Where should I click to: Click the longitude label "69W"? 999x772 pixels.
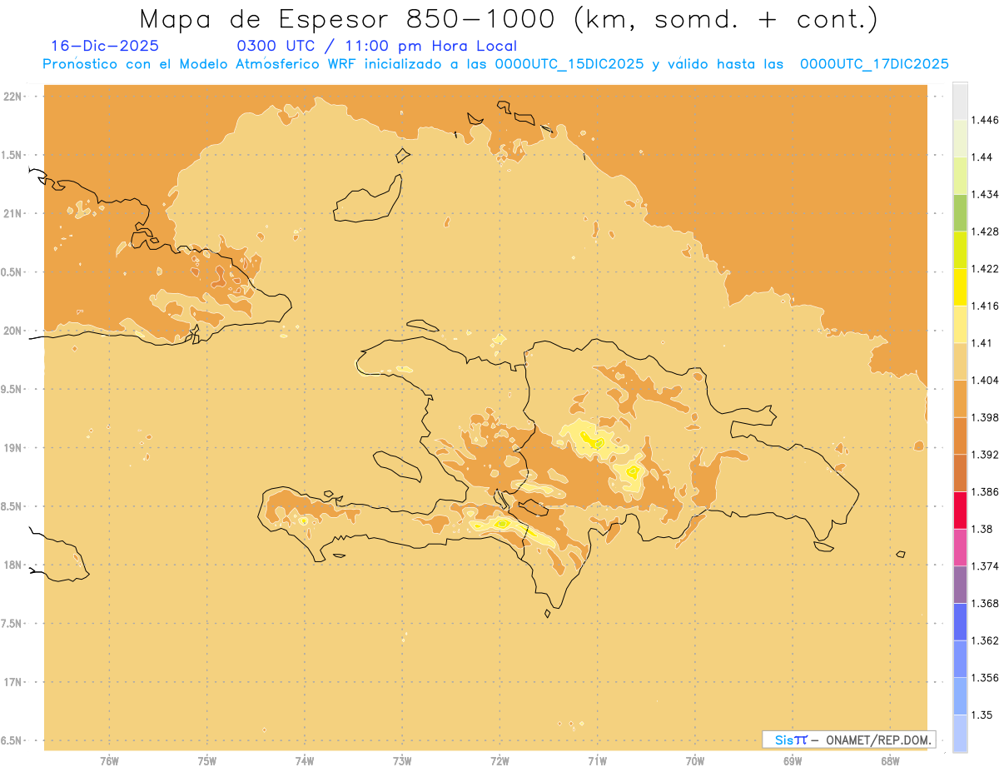[x=793, y=761]
